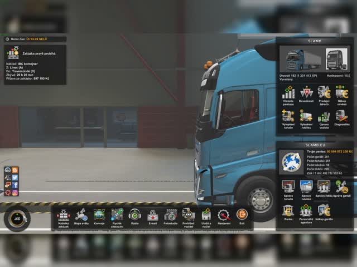Visit Prodejci tahačů truck dealers
Image resolution: width=357 pixels, height=267 pixels.
(x=324, y=96)
